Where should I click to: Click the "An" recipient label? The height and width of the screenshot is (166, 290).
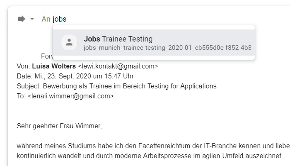pyautogui.click(x=46, y=19)
